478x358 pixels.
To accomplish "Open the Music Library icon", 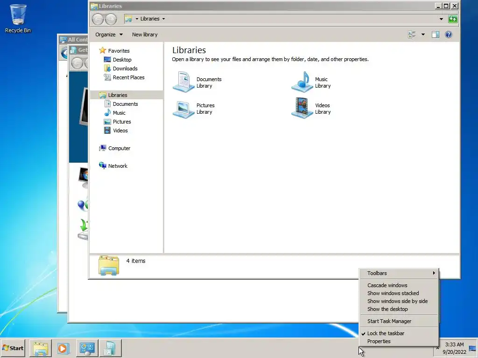I will (x=302, y=82).
